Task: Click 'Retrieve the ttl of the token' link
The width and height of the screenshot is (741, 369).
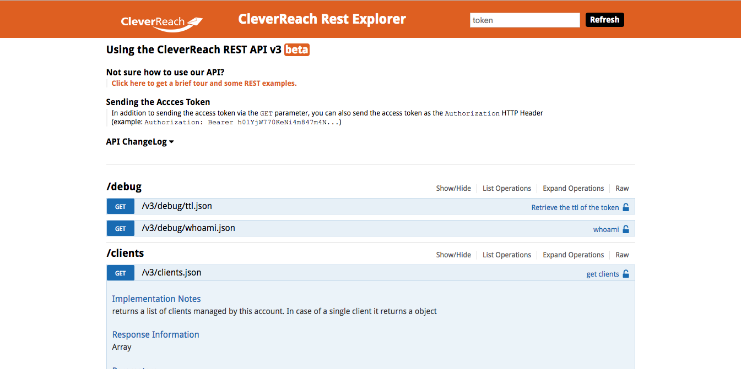Action: pyautogui.click(x=575, y=207)
